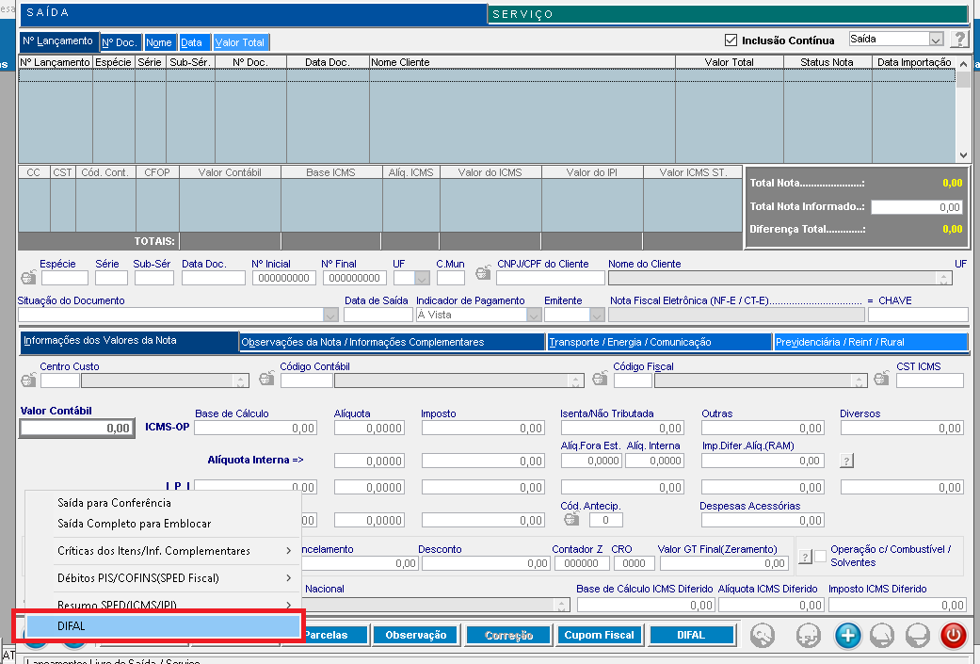Focus the Total Nota Informado field

(x=916, y=207)
